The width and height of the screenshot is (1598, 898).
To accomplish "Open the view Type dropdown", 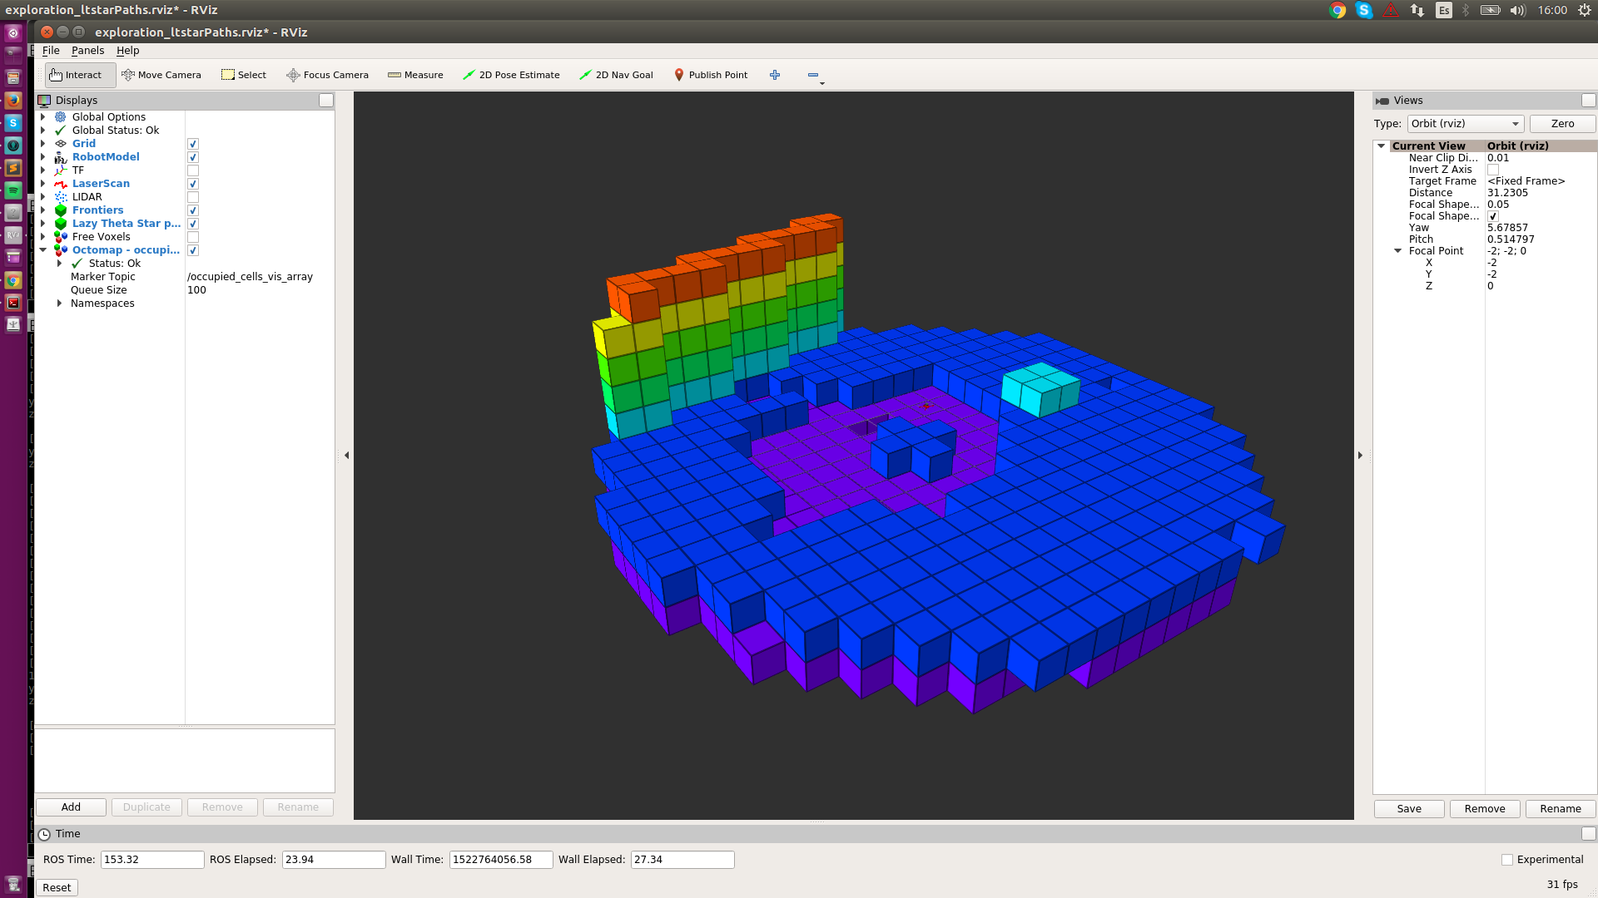I will coord(1466,124).
